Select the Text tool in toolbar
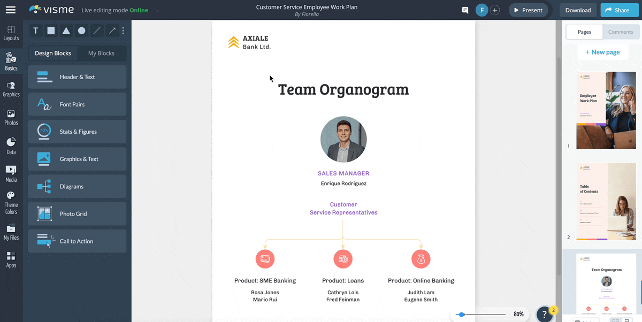 click(36, 31)
